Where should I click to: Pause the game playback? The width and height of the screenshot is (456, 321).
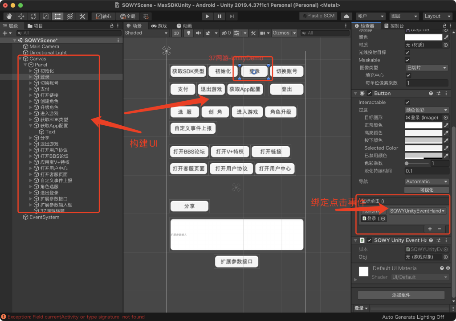pyautogui.click(x=220, y=16)
